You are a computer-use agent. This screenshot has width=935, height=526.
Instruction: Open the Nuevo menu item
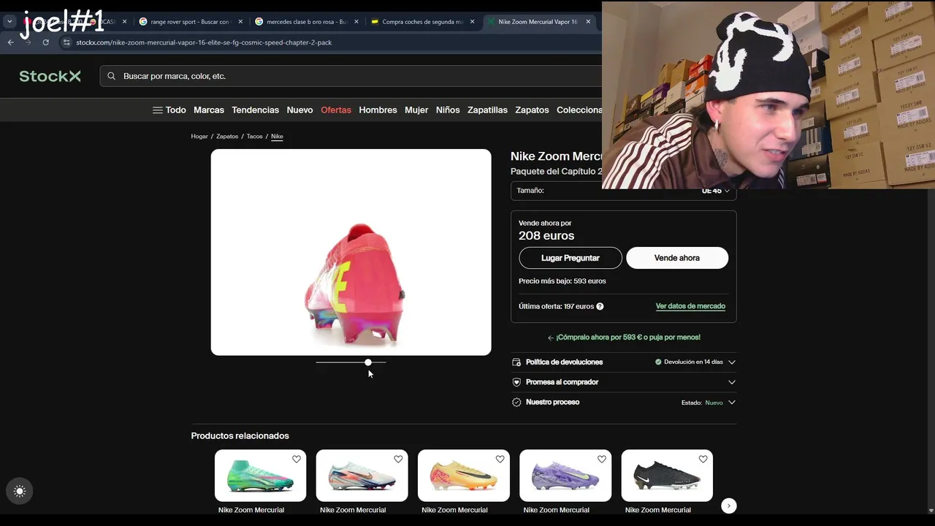tap(299, 110)
